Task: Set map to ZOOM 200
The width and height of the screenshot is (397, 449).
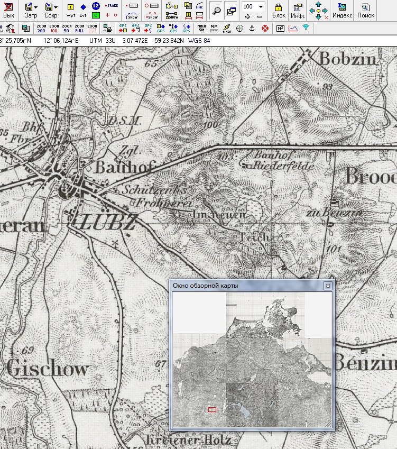Action: [41, 28]
